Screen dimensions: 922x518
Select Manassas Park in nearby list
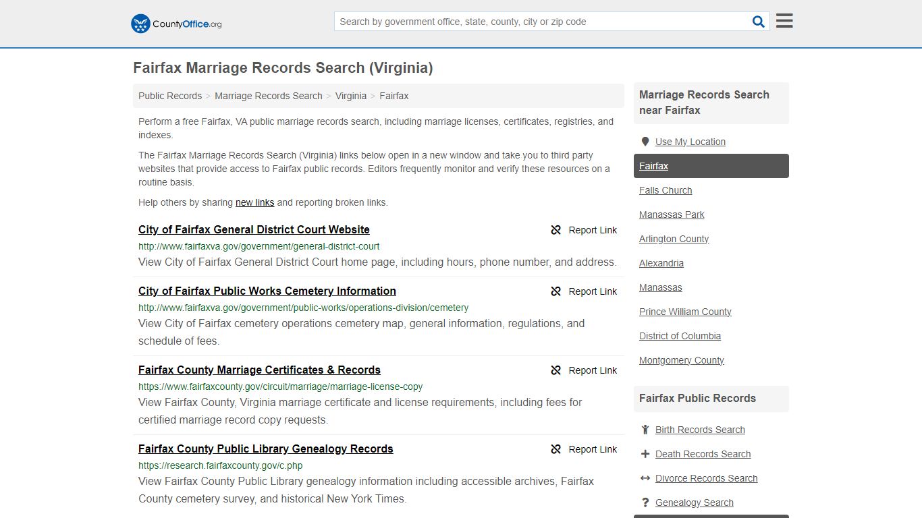[672, 214]
